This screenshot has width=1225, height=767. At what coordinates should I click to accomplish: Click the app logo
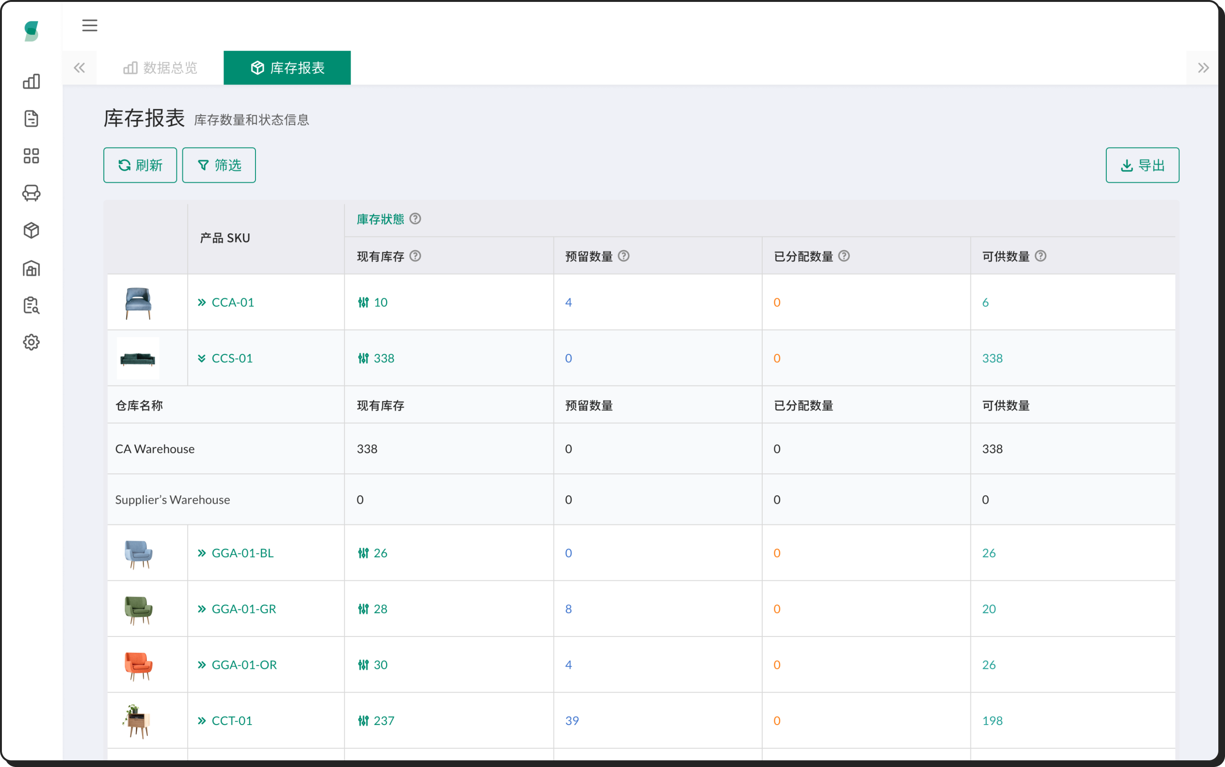[31, 31]
